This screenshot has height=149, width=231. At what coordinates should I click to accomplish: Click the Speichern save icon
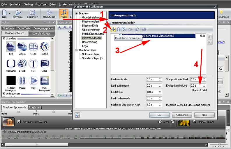(33, 14)
